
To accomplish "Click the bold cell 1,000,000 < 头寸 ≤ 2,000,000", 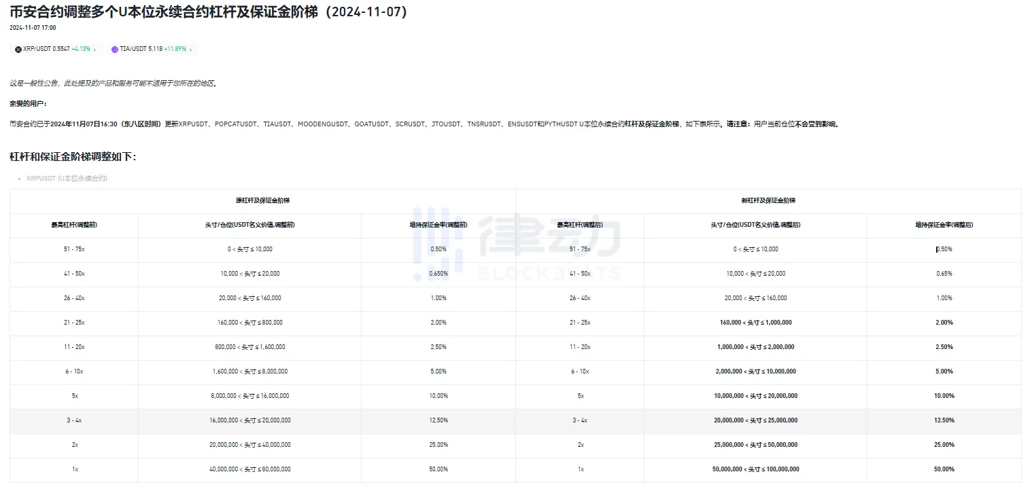I will point(755,347).
